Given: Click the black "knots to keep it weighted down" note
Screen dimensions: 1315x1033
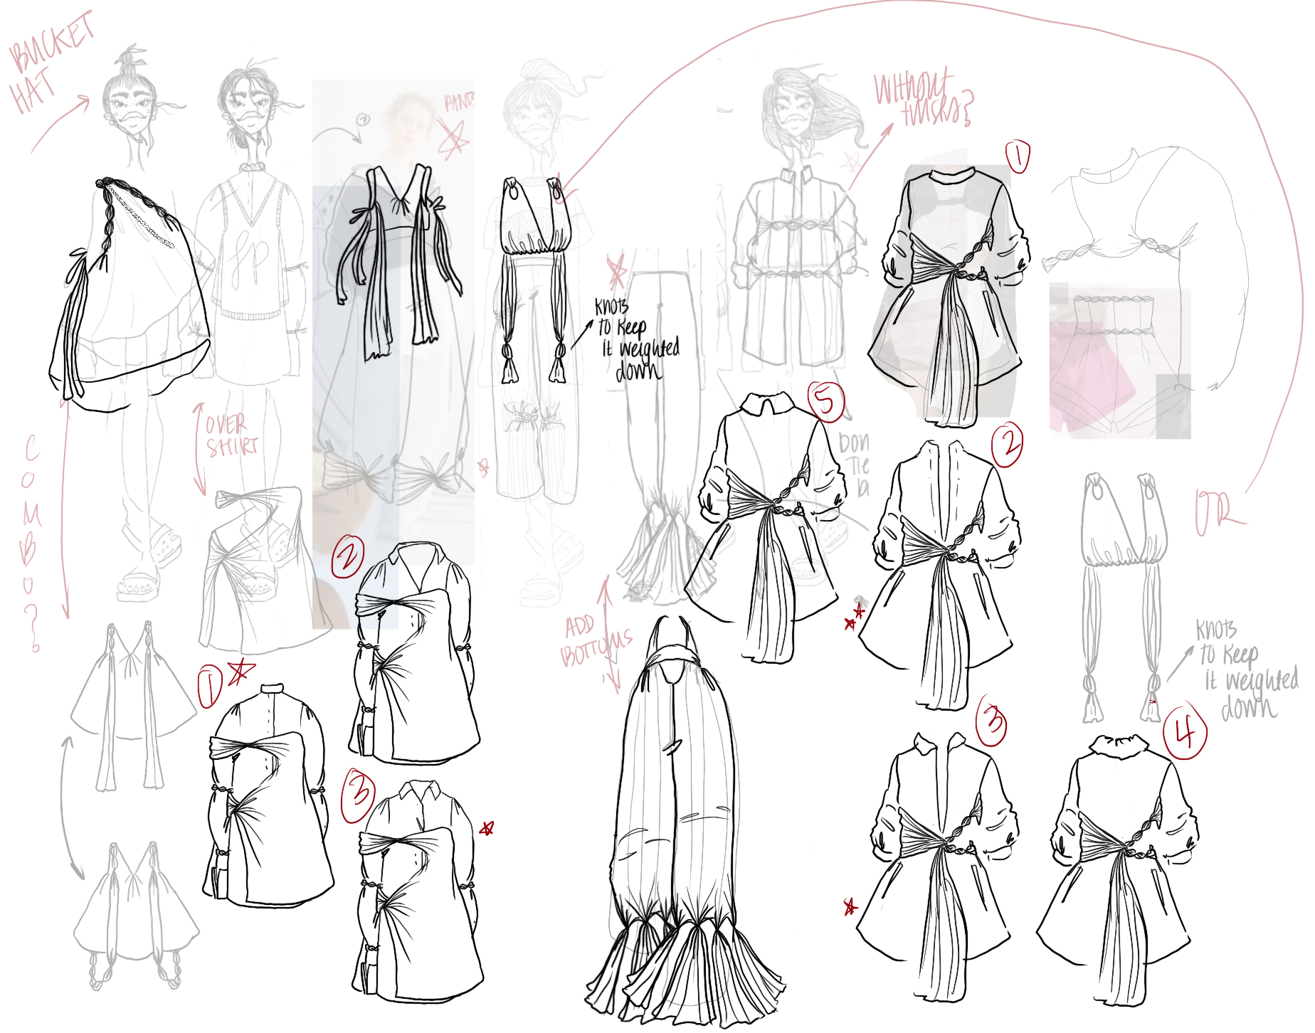Looking at the screenshot, I should (x=637, y=339).
